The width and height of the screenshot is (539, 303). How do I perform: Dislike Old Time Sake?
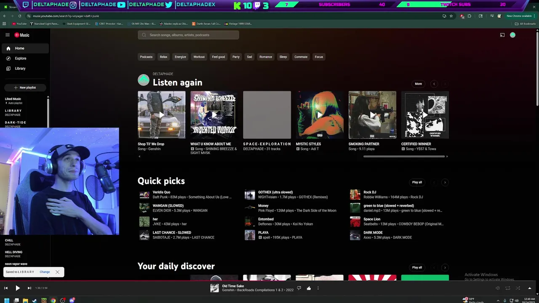pyautogui.click(x=299, y=288)
